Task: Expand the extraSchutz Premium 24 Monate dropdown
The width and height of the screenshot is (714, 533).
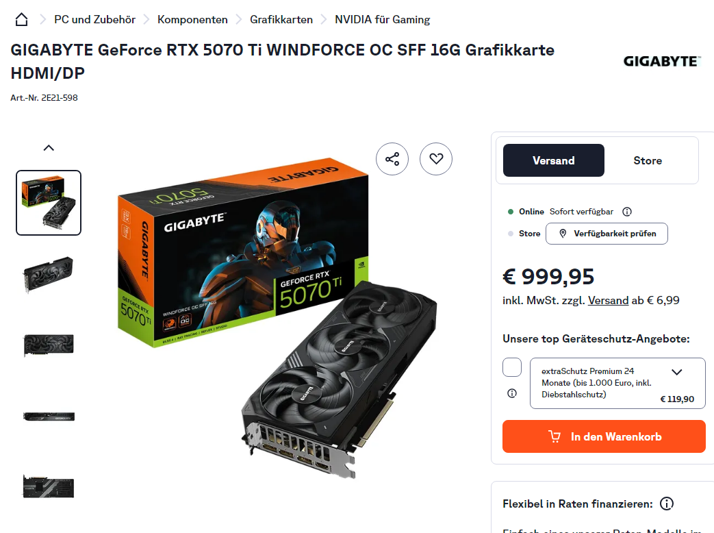Action: tap(676, 372)
